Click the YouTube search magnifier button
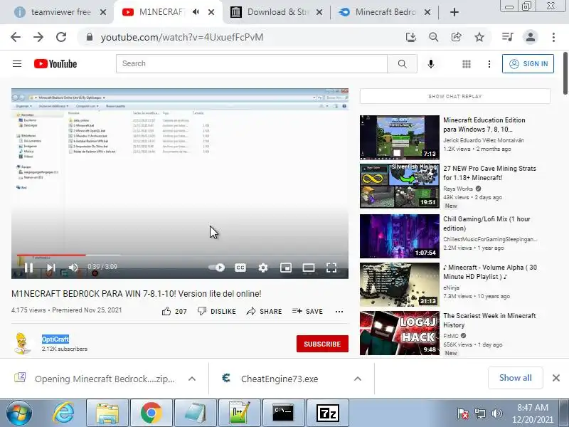This screenshot has height=427, width=569. (402, 64)
